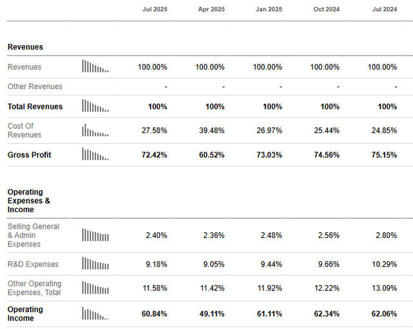Click the Operating Income row label
The height and width of the screenshot is (329, 413).
[x=25, y=314]
